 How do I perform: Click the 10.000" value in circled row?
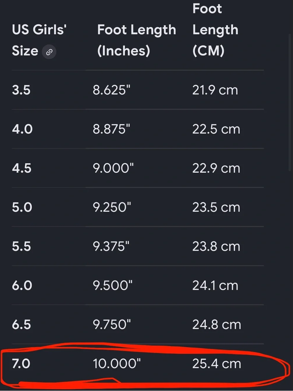(x=117, y=364)
